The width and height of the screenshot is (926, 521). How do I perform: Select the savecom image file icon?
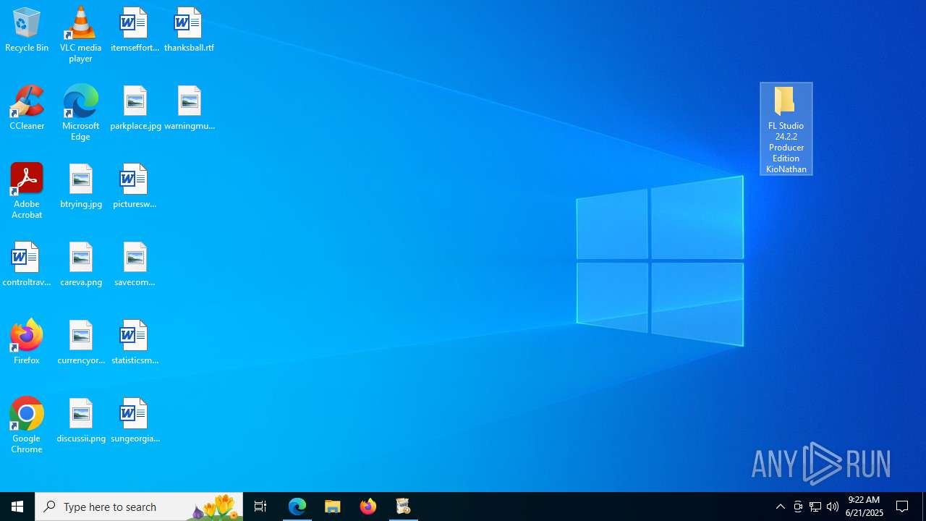pos(135,265)
